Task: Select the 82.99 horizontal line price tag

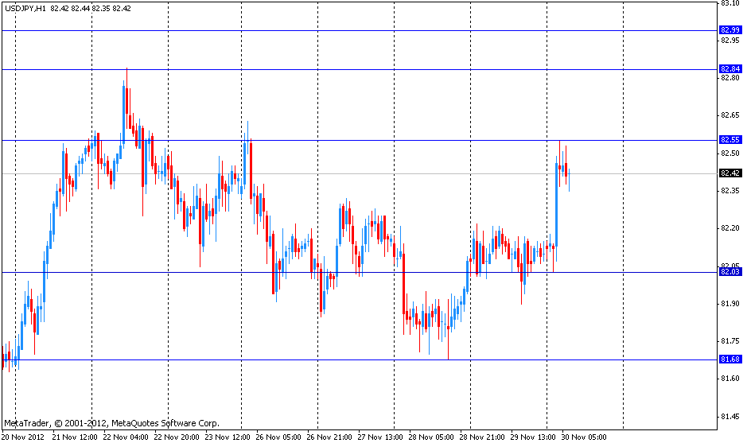Action: 730,30
